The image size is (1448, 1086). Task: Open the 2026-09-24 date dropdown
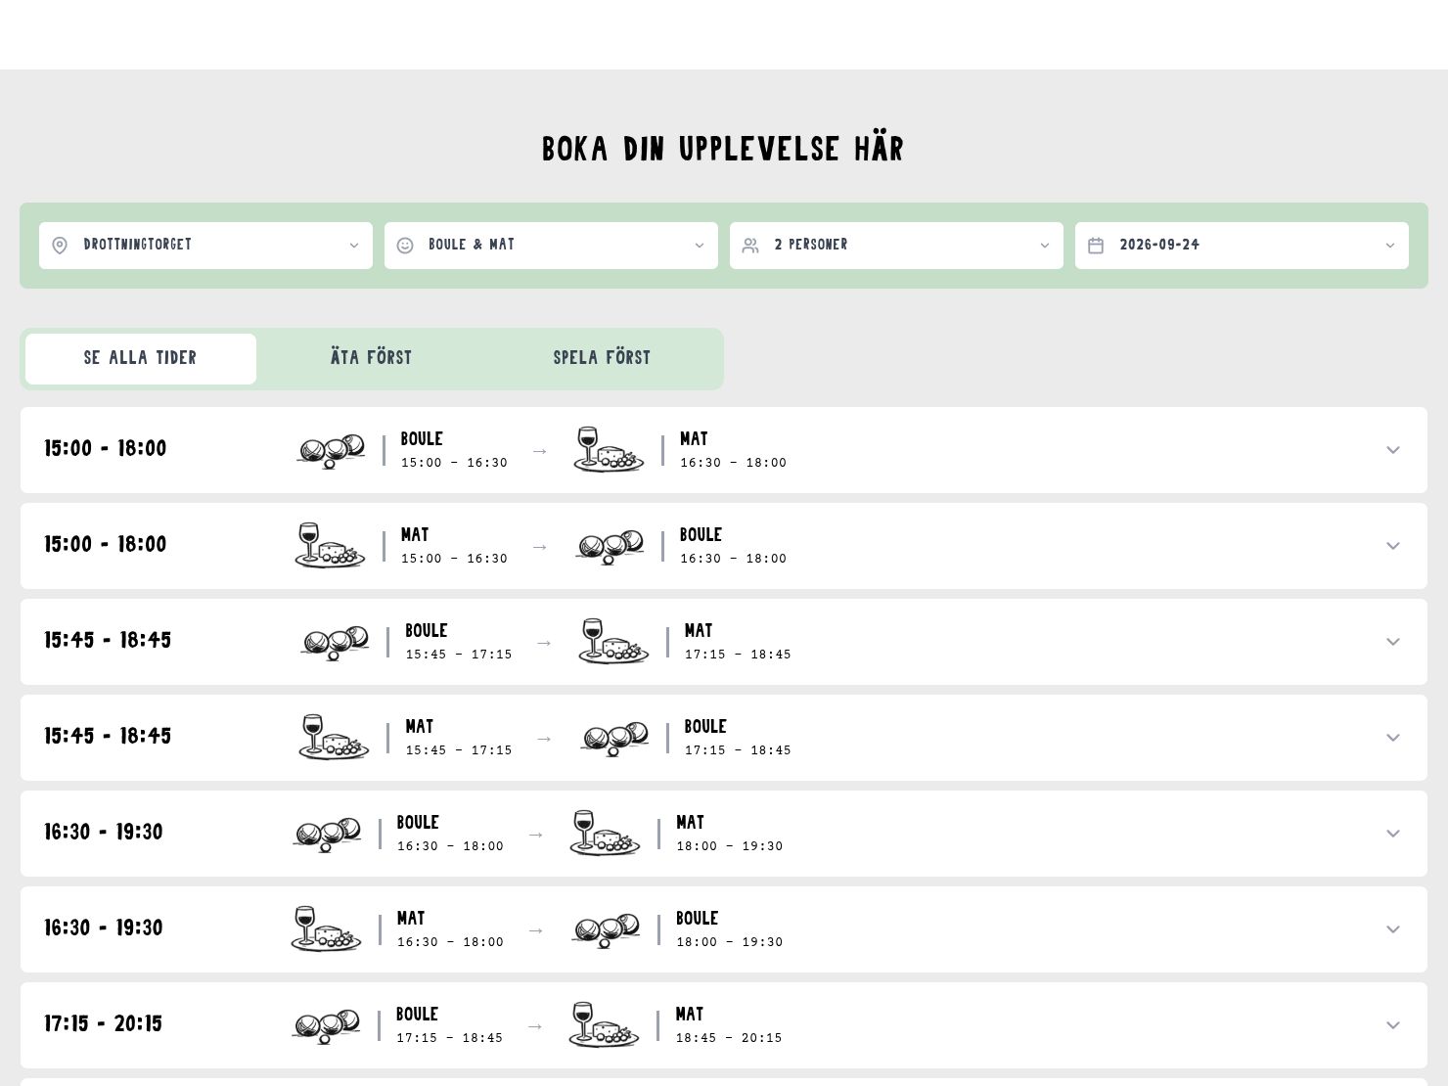pos(1242,246)
